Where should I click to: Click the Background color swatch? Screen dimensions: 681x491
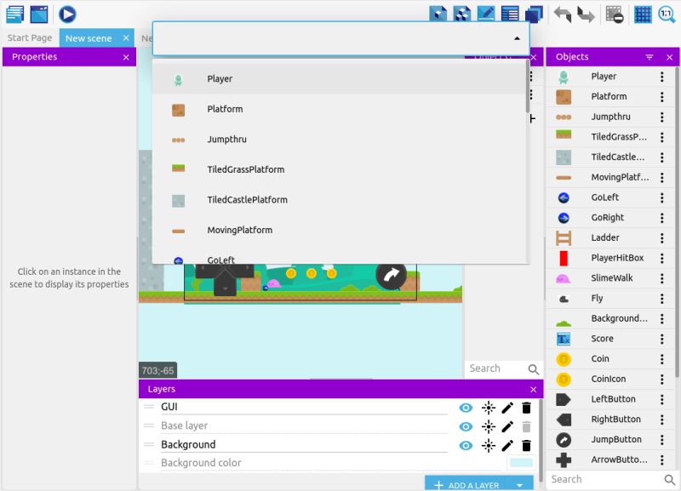pyautogui.click(x=520, y=462)
